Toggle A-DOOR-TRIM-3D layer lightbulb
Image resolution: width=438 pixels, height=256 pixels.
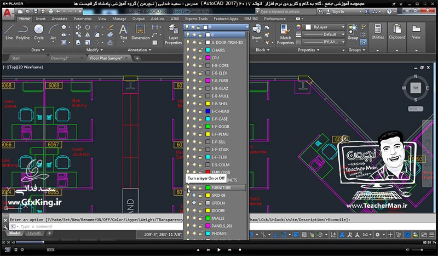[x=188, y=42]
